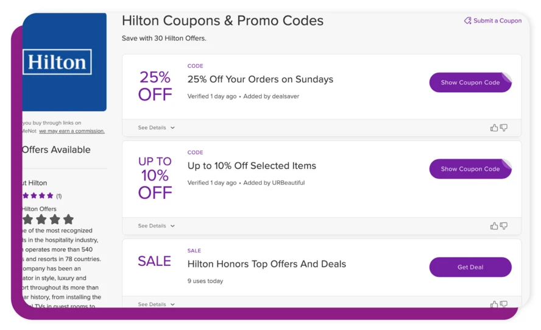The width and height of the screenshot is (541, 330).
Task: Expand See Details for 10% Off coupon
Action: pos(156,226)
